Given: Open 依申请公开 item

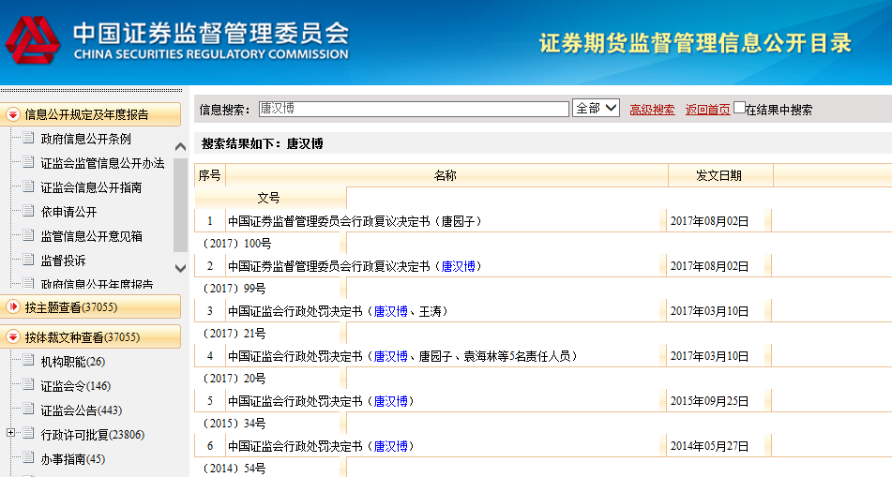Looking at the screenshot, I should pyautogui.click(x=68, y=212).
